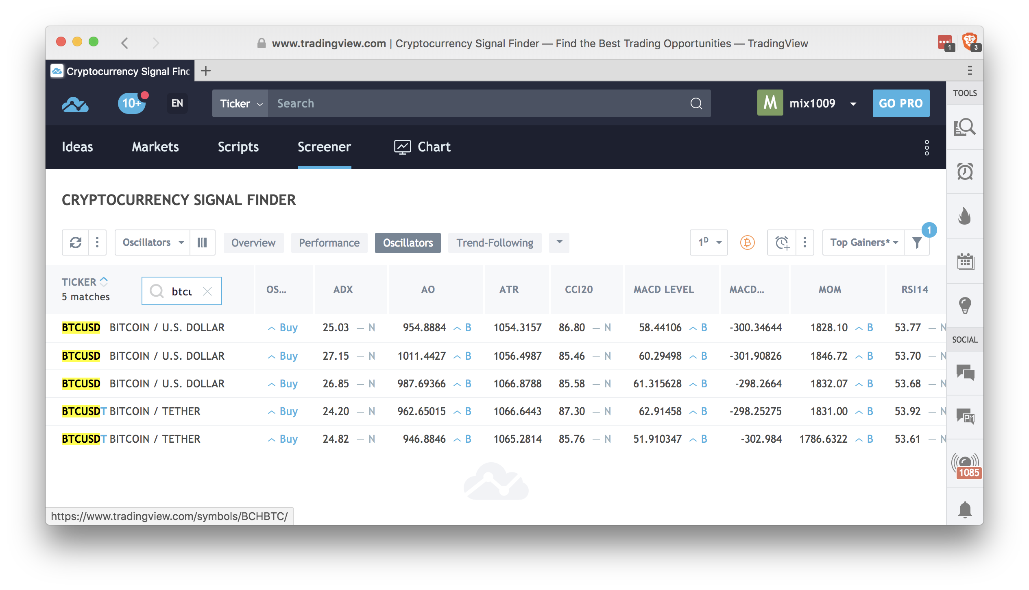
Task: Open the Chart menu item
Action: [422, 147]
